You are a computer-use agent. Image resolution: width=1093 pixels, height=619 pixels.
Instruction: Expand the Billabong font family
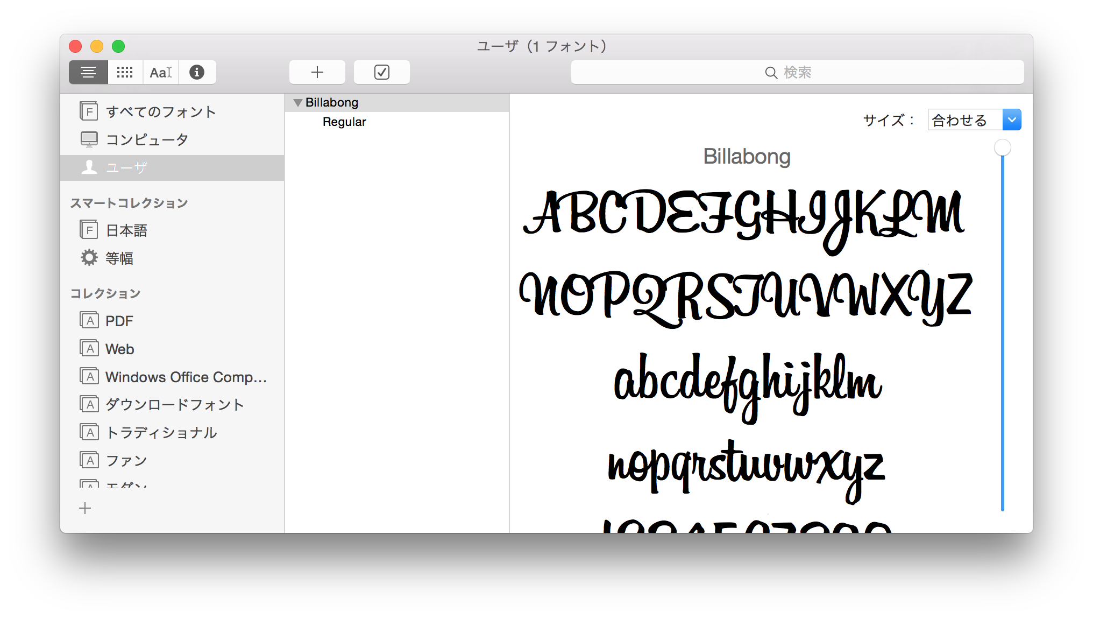click(297, 102)
